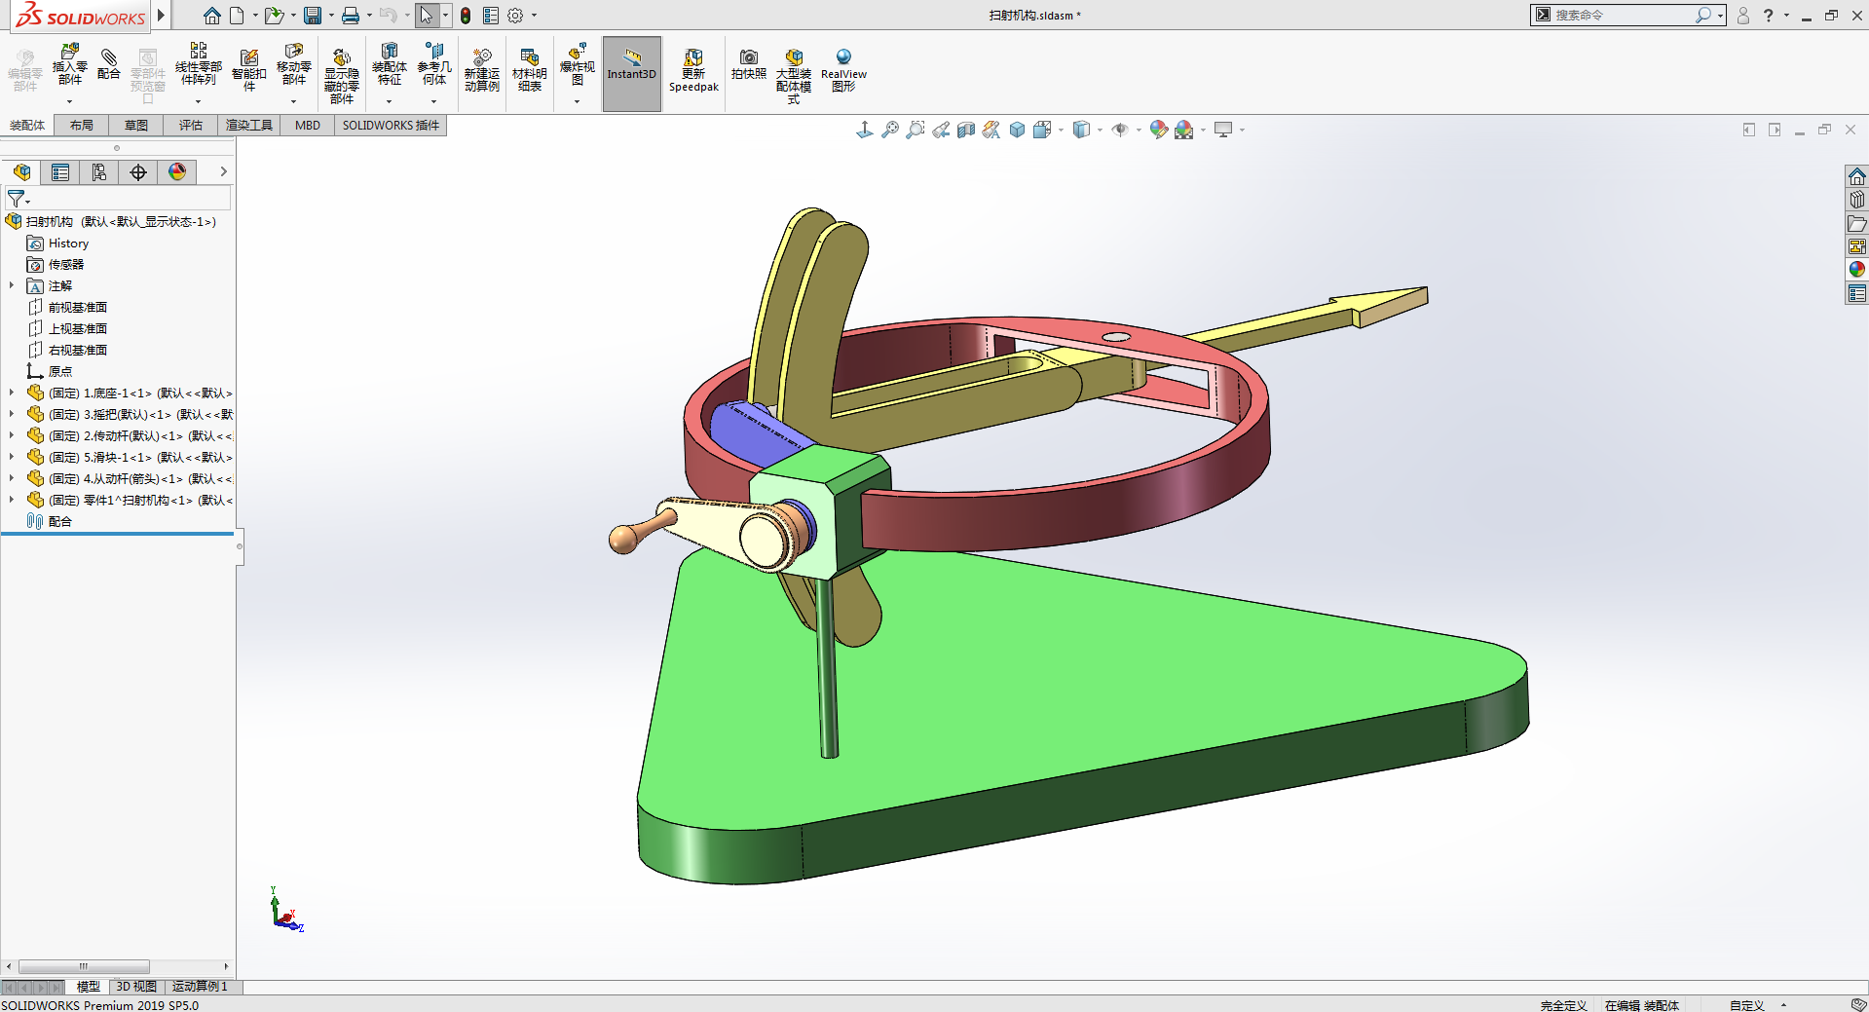Select the 前视基准面 front plane
Image resolution: width=1869 pixels, height=1012 pixels.
click(78, 308)
